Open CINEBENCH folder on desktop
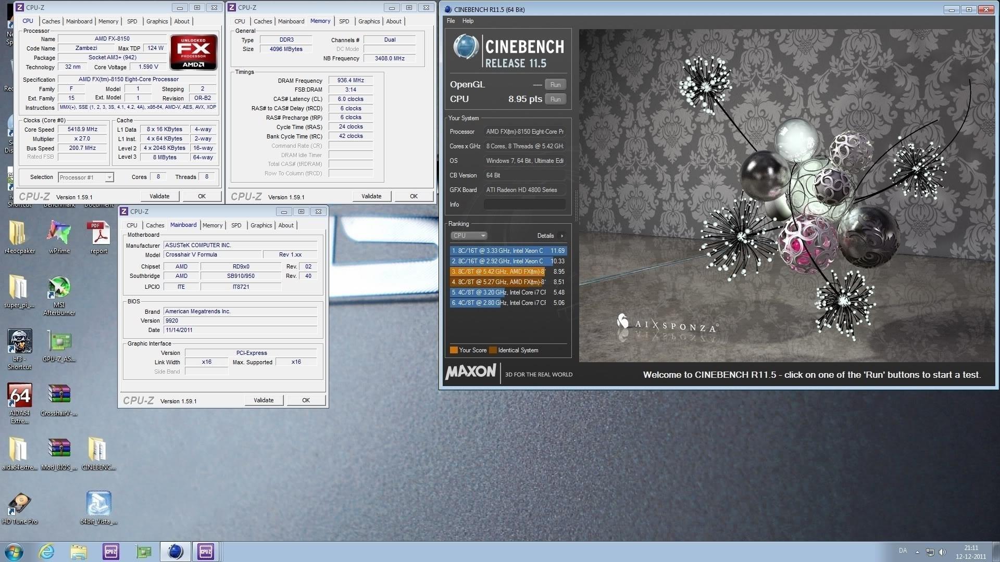The image size is (1000, 562). 98,454
